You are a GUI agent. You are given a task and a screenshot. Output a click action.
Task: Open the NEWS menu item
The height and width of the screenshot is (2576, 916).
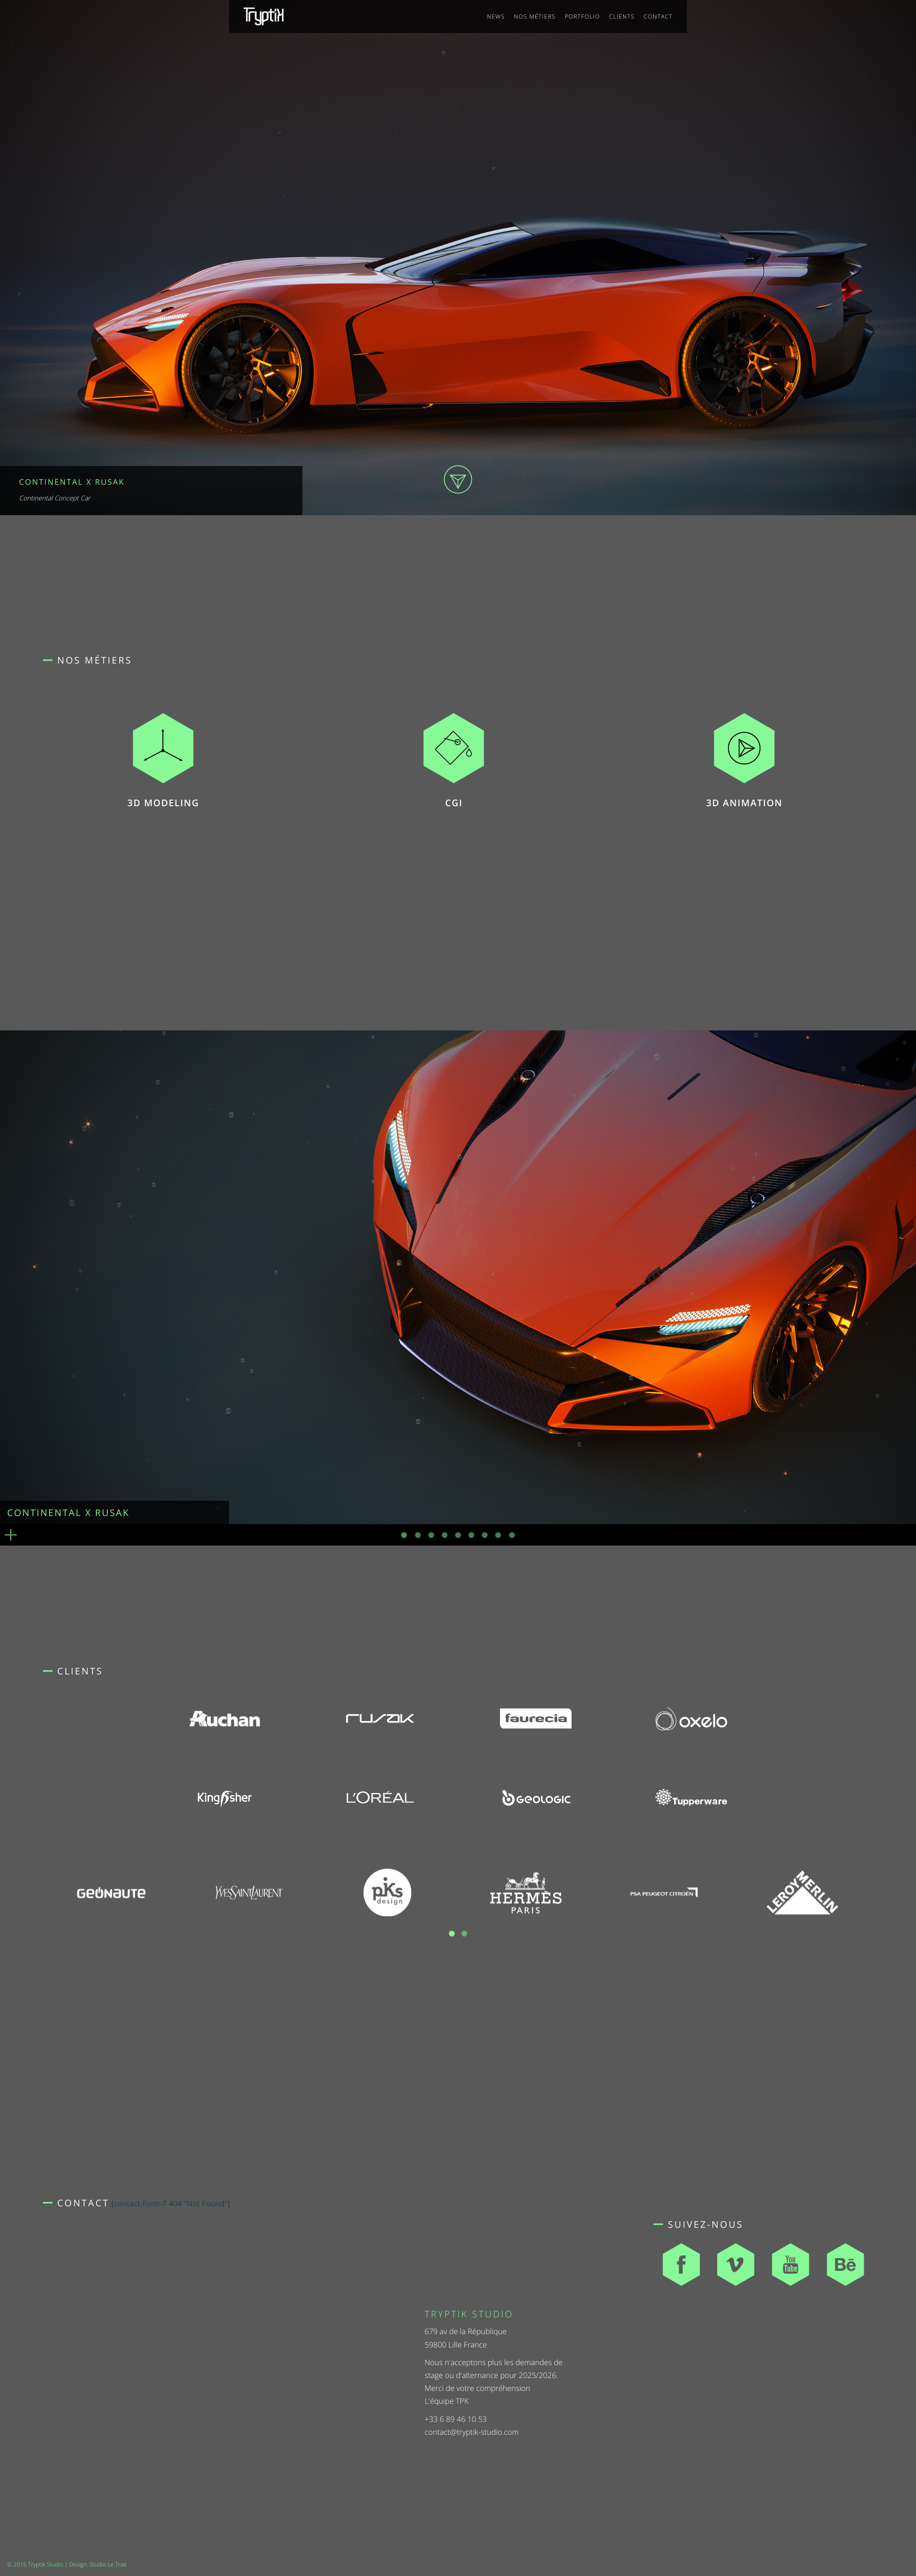point(496,17)
